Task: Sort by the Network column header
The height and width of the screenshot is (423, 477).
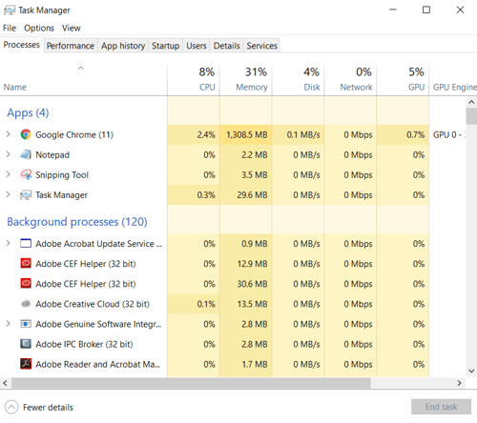Action: point(350,79)
